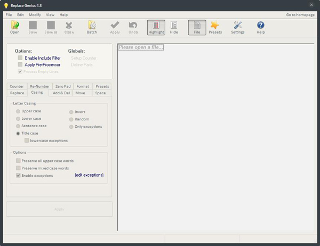Switch to the Counter tab

[17, 86]
